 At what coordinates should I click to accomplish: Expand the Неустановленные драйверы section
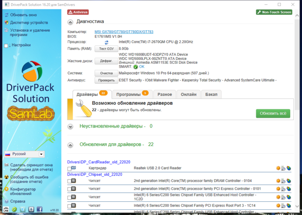click(70, 127)
